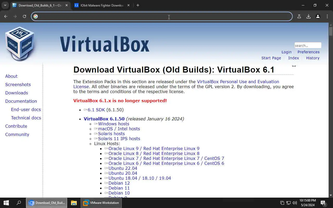Open VirtualBox Personal Use and Evaluation License link

pos(238,82)
